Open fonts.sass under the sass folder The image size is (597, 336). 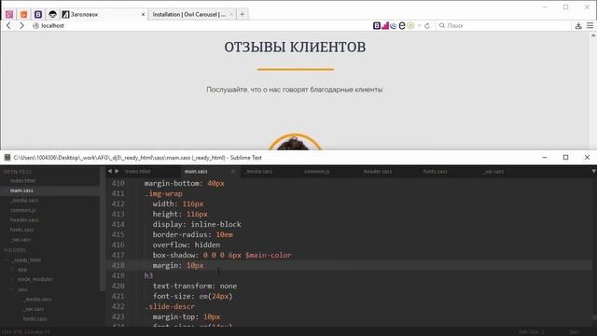pos(35,319)
